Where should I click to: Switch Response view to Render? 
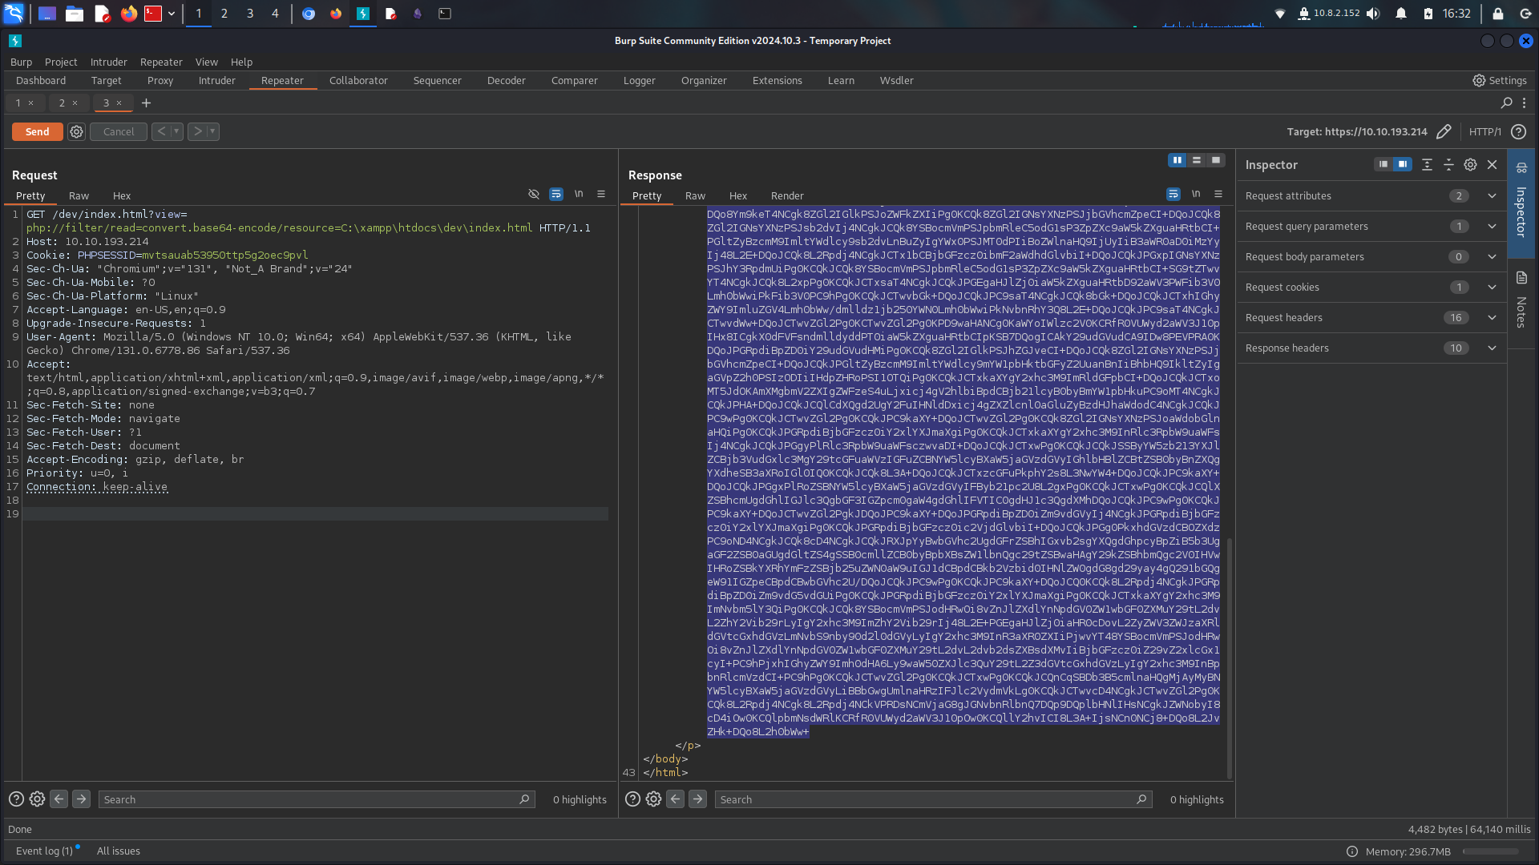(x=787, y=196)
